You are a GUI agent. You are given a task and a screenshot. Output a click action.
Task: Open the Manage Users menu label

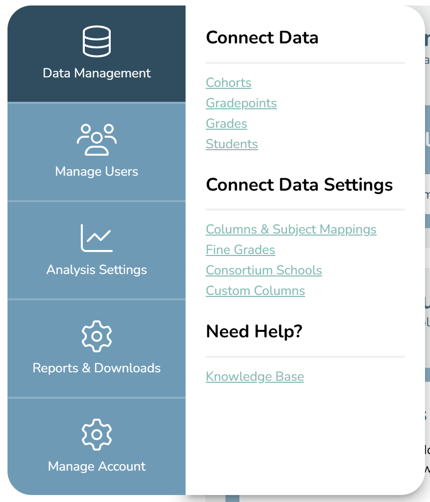tap(97, 172)
